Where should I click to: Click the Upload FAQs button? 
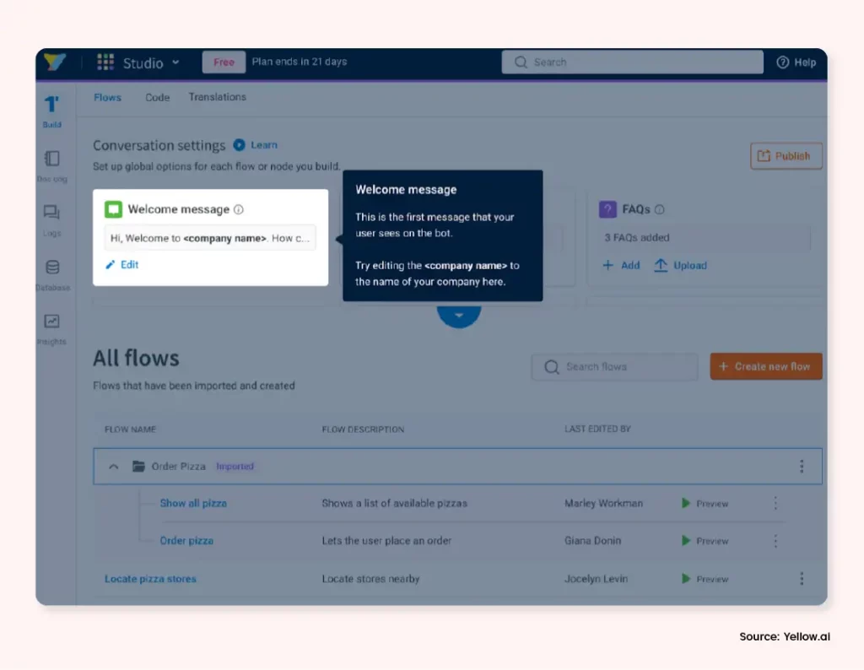tap(680, 266)
